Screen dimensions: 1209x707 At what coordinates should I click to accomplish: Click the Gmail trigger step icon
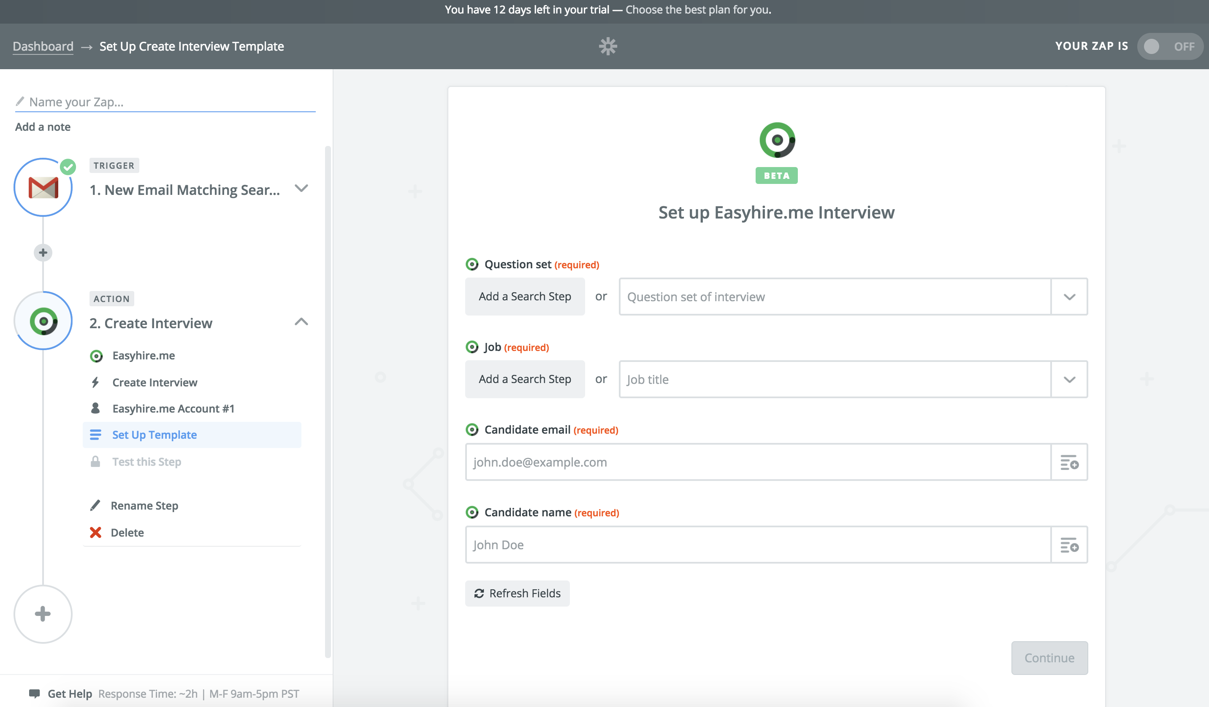click(43, 187)
